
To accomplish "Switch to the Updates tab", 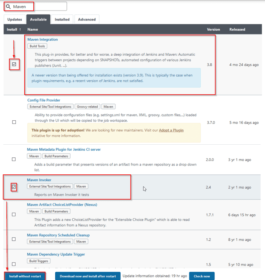I will coord(14,20).
